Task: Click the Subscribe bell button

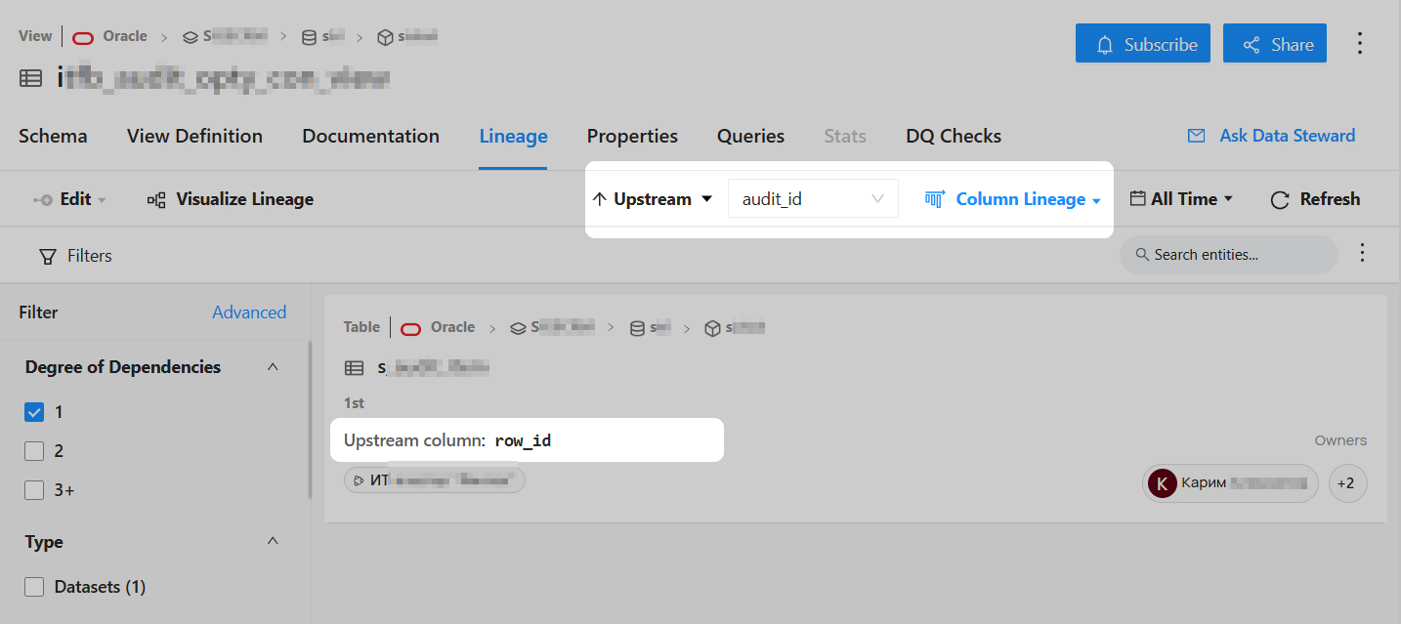Action: 1142,44
